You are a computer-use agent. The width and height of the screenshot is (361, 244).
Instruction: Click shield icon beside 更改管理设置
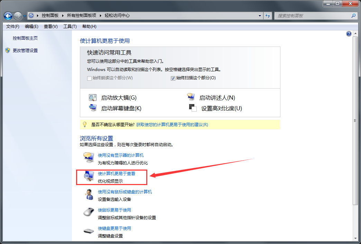tap(8, 51)
